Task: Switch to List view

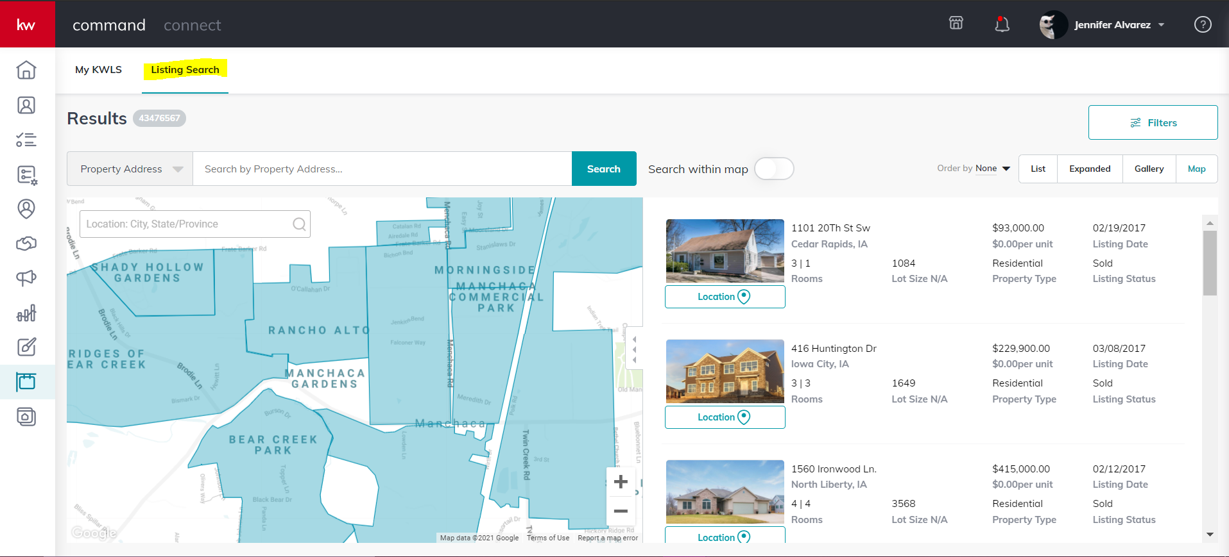Action: coord(1038,169)
